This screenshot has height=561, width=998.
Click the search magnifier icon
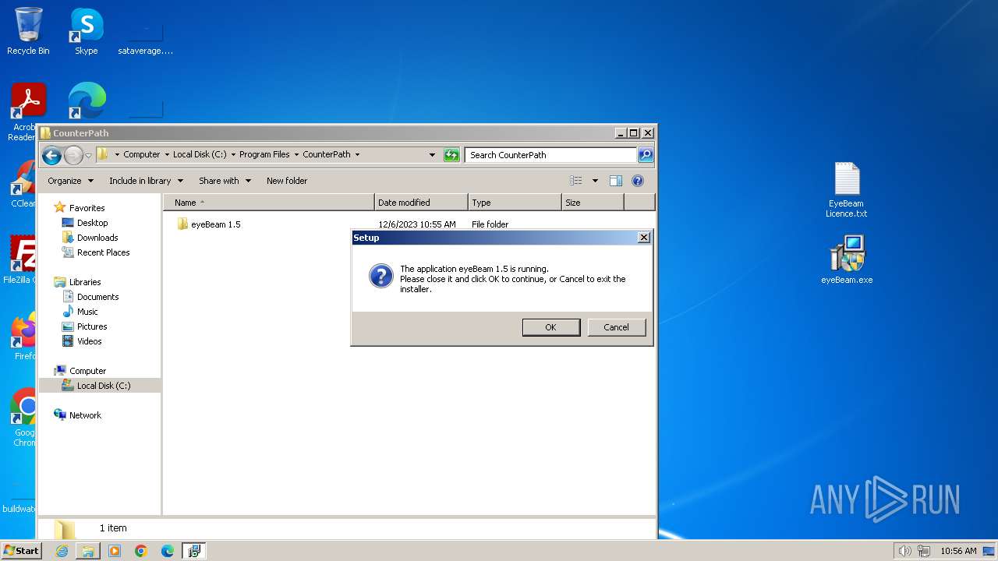[x=645, y=155]
